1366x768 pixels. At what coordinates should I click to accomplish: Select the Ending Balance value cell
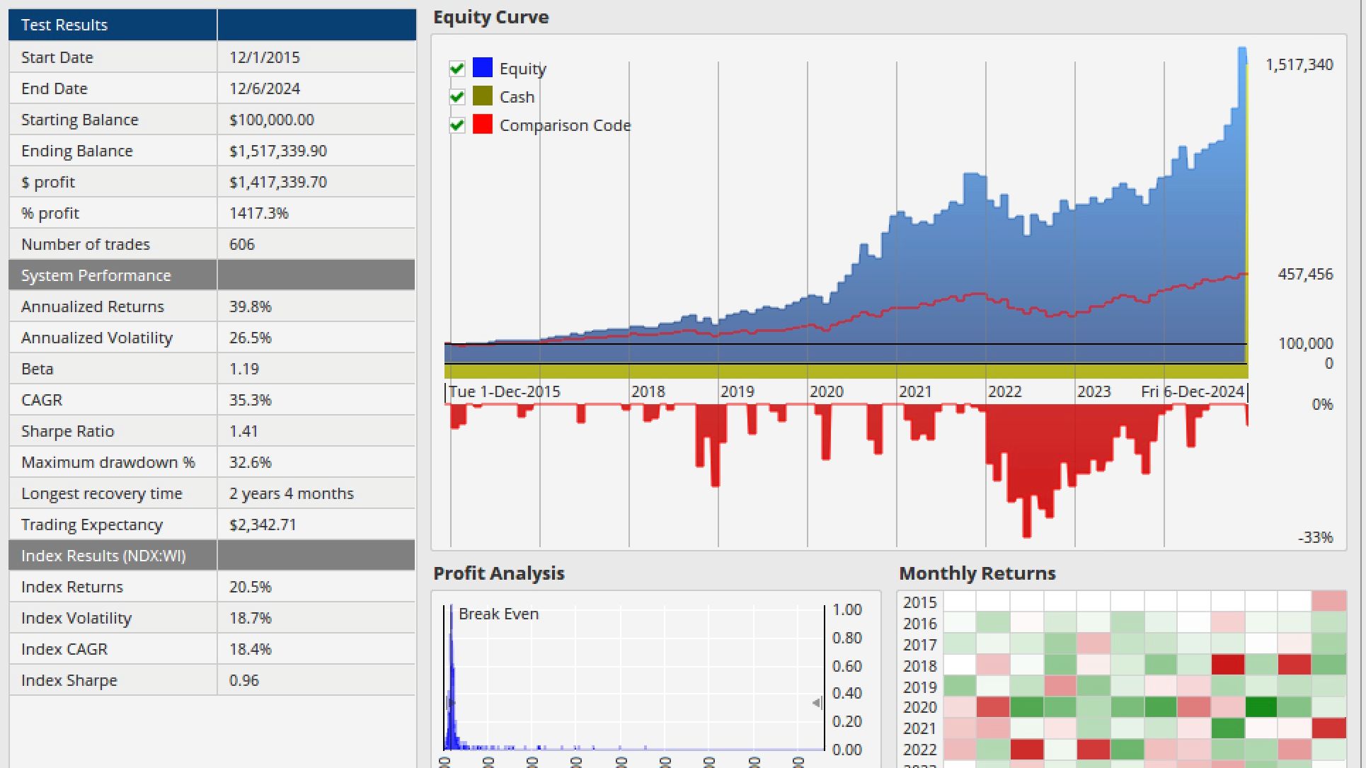point(278,151)
